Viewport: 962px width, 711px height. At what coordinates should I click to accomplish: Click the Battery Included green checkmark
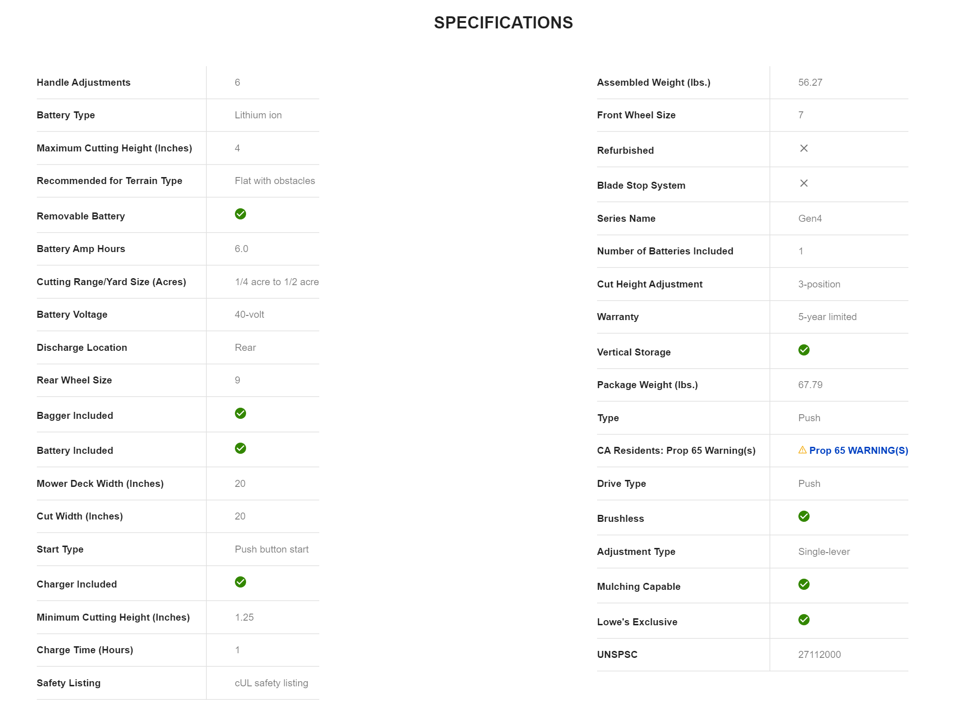(x=240, y=448)
